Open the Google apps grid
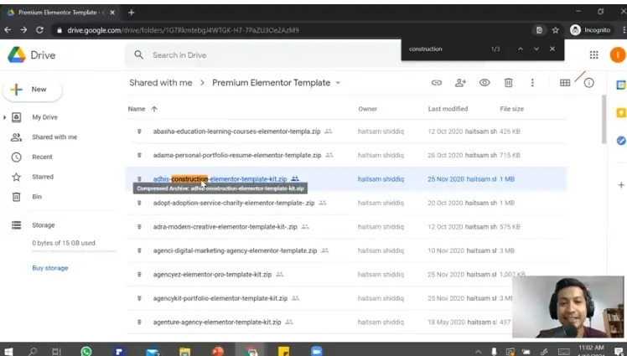The width and height of the screenshot is (627, 356). pyautogui.click(x=593, y=55)
